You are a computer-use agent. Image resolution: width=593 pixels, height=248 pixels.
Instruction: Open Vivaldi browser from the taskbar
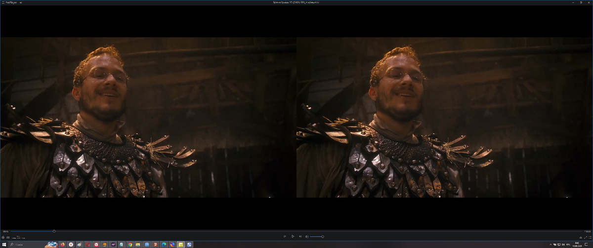click(96, 245)
